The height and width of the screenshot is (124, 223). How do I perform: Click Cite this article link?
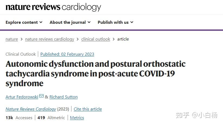(88, 109)
